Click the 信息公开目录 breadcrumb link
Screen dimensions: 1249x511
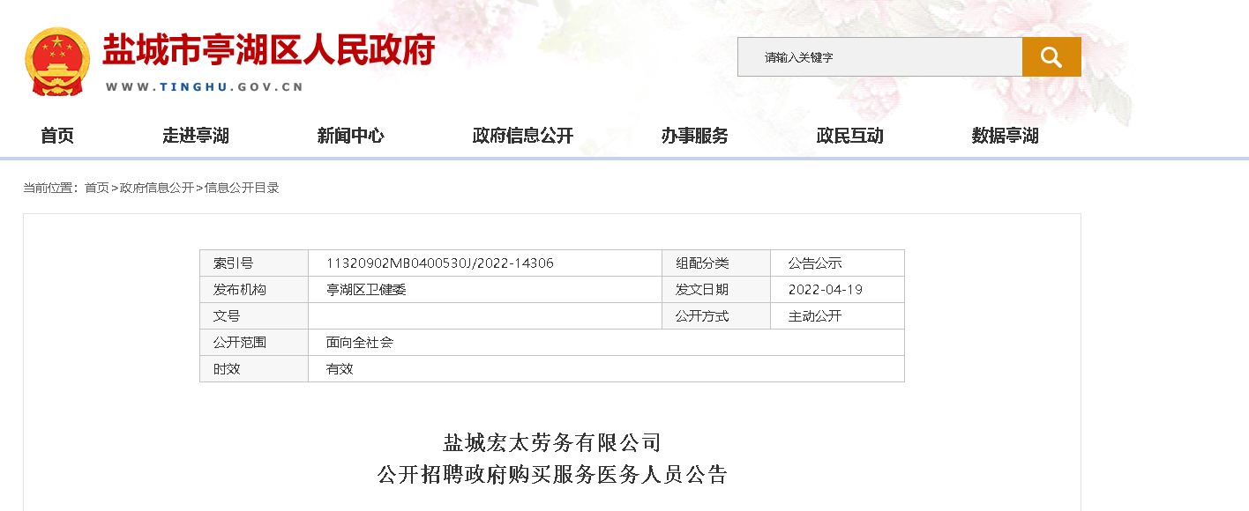(242, 188)
